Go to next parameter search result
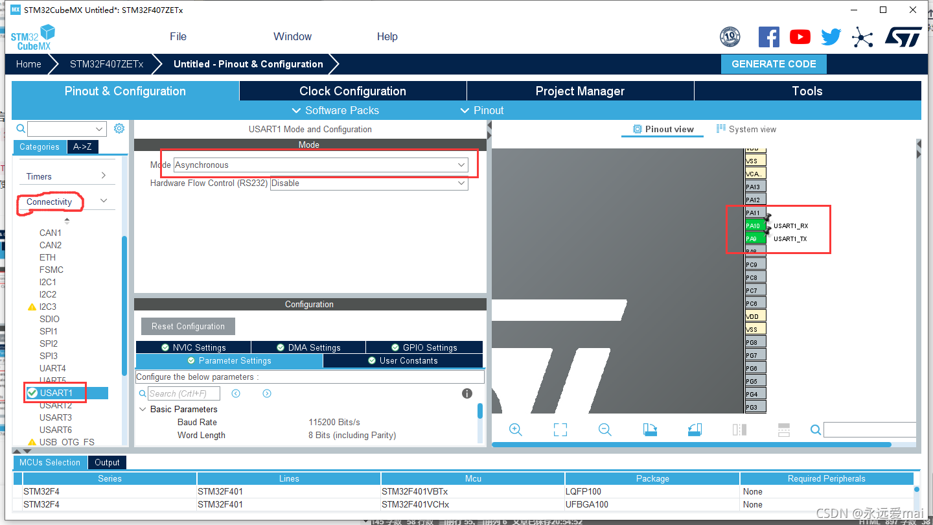Viewport: 933px width, 525px height. [267, 393]
